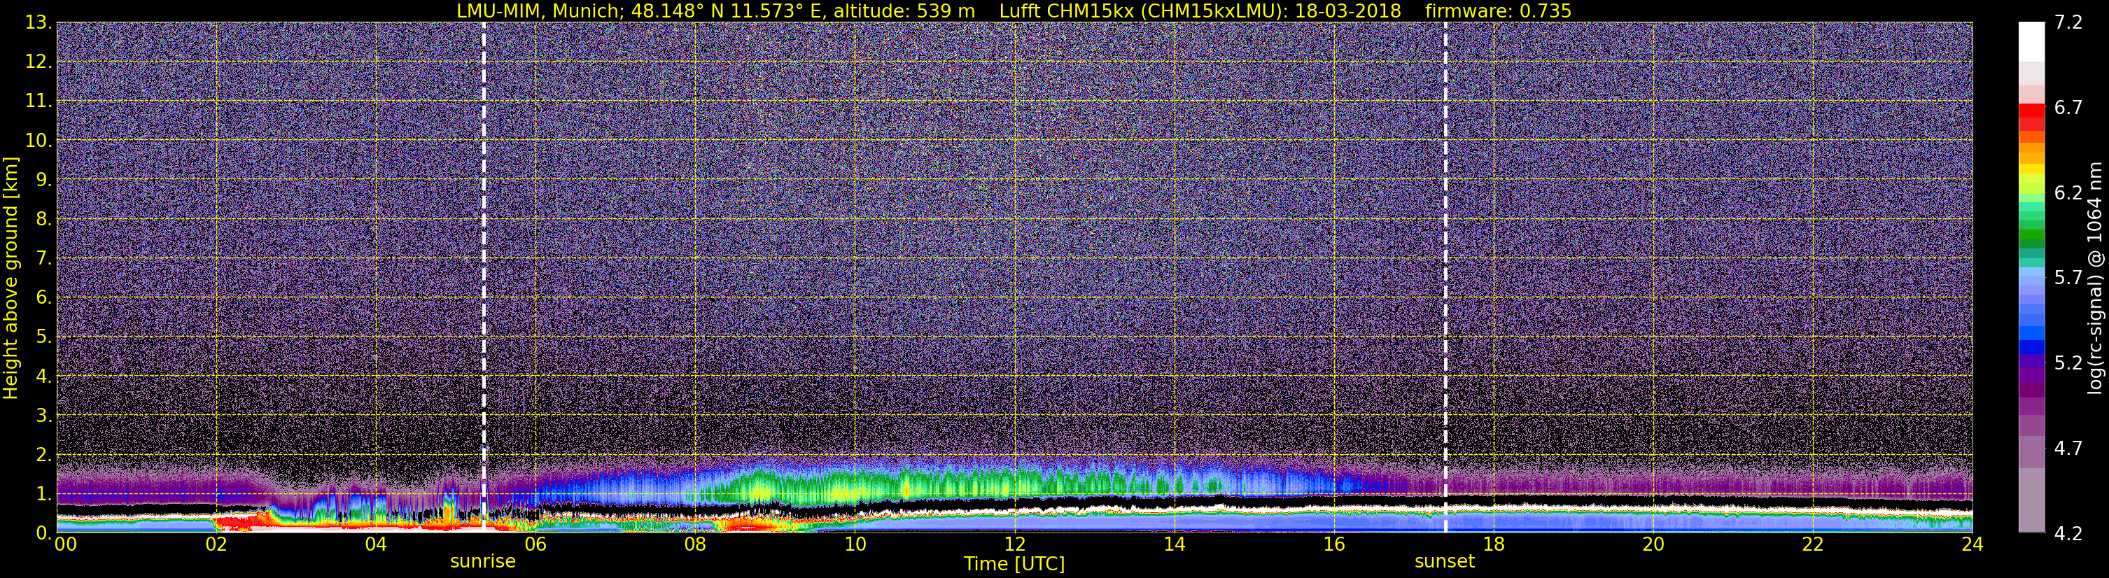Click the y-axis tick label '10.'
This screenshot has width=2109, height=578.
point(38,141)
